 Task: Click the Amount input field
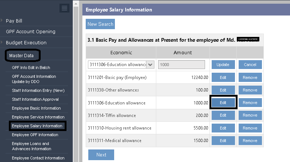coord(181,65)
